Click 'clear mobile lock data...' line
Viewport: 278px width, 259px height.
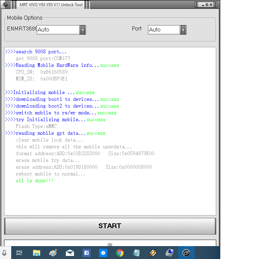tap(49, 140)
